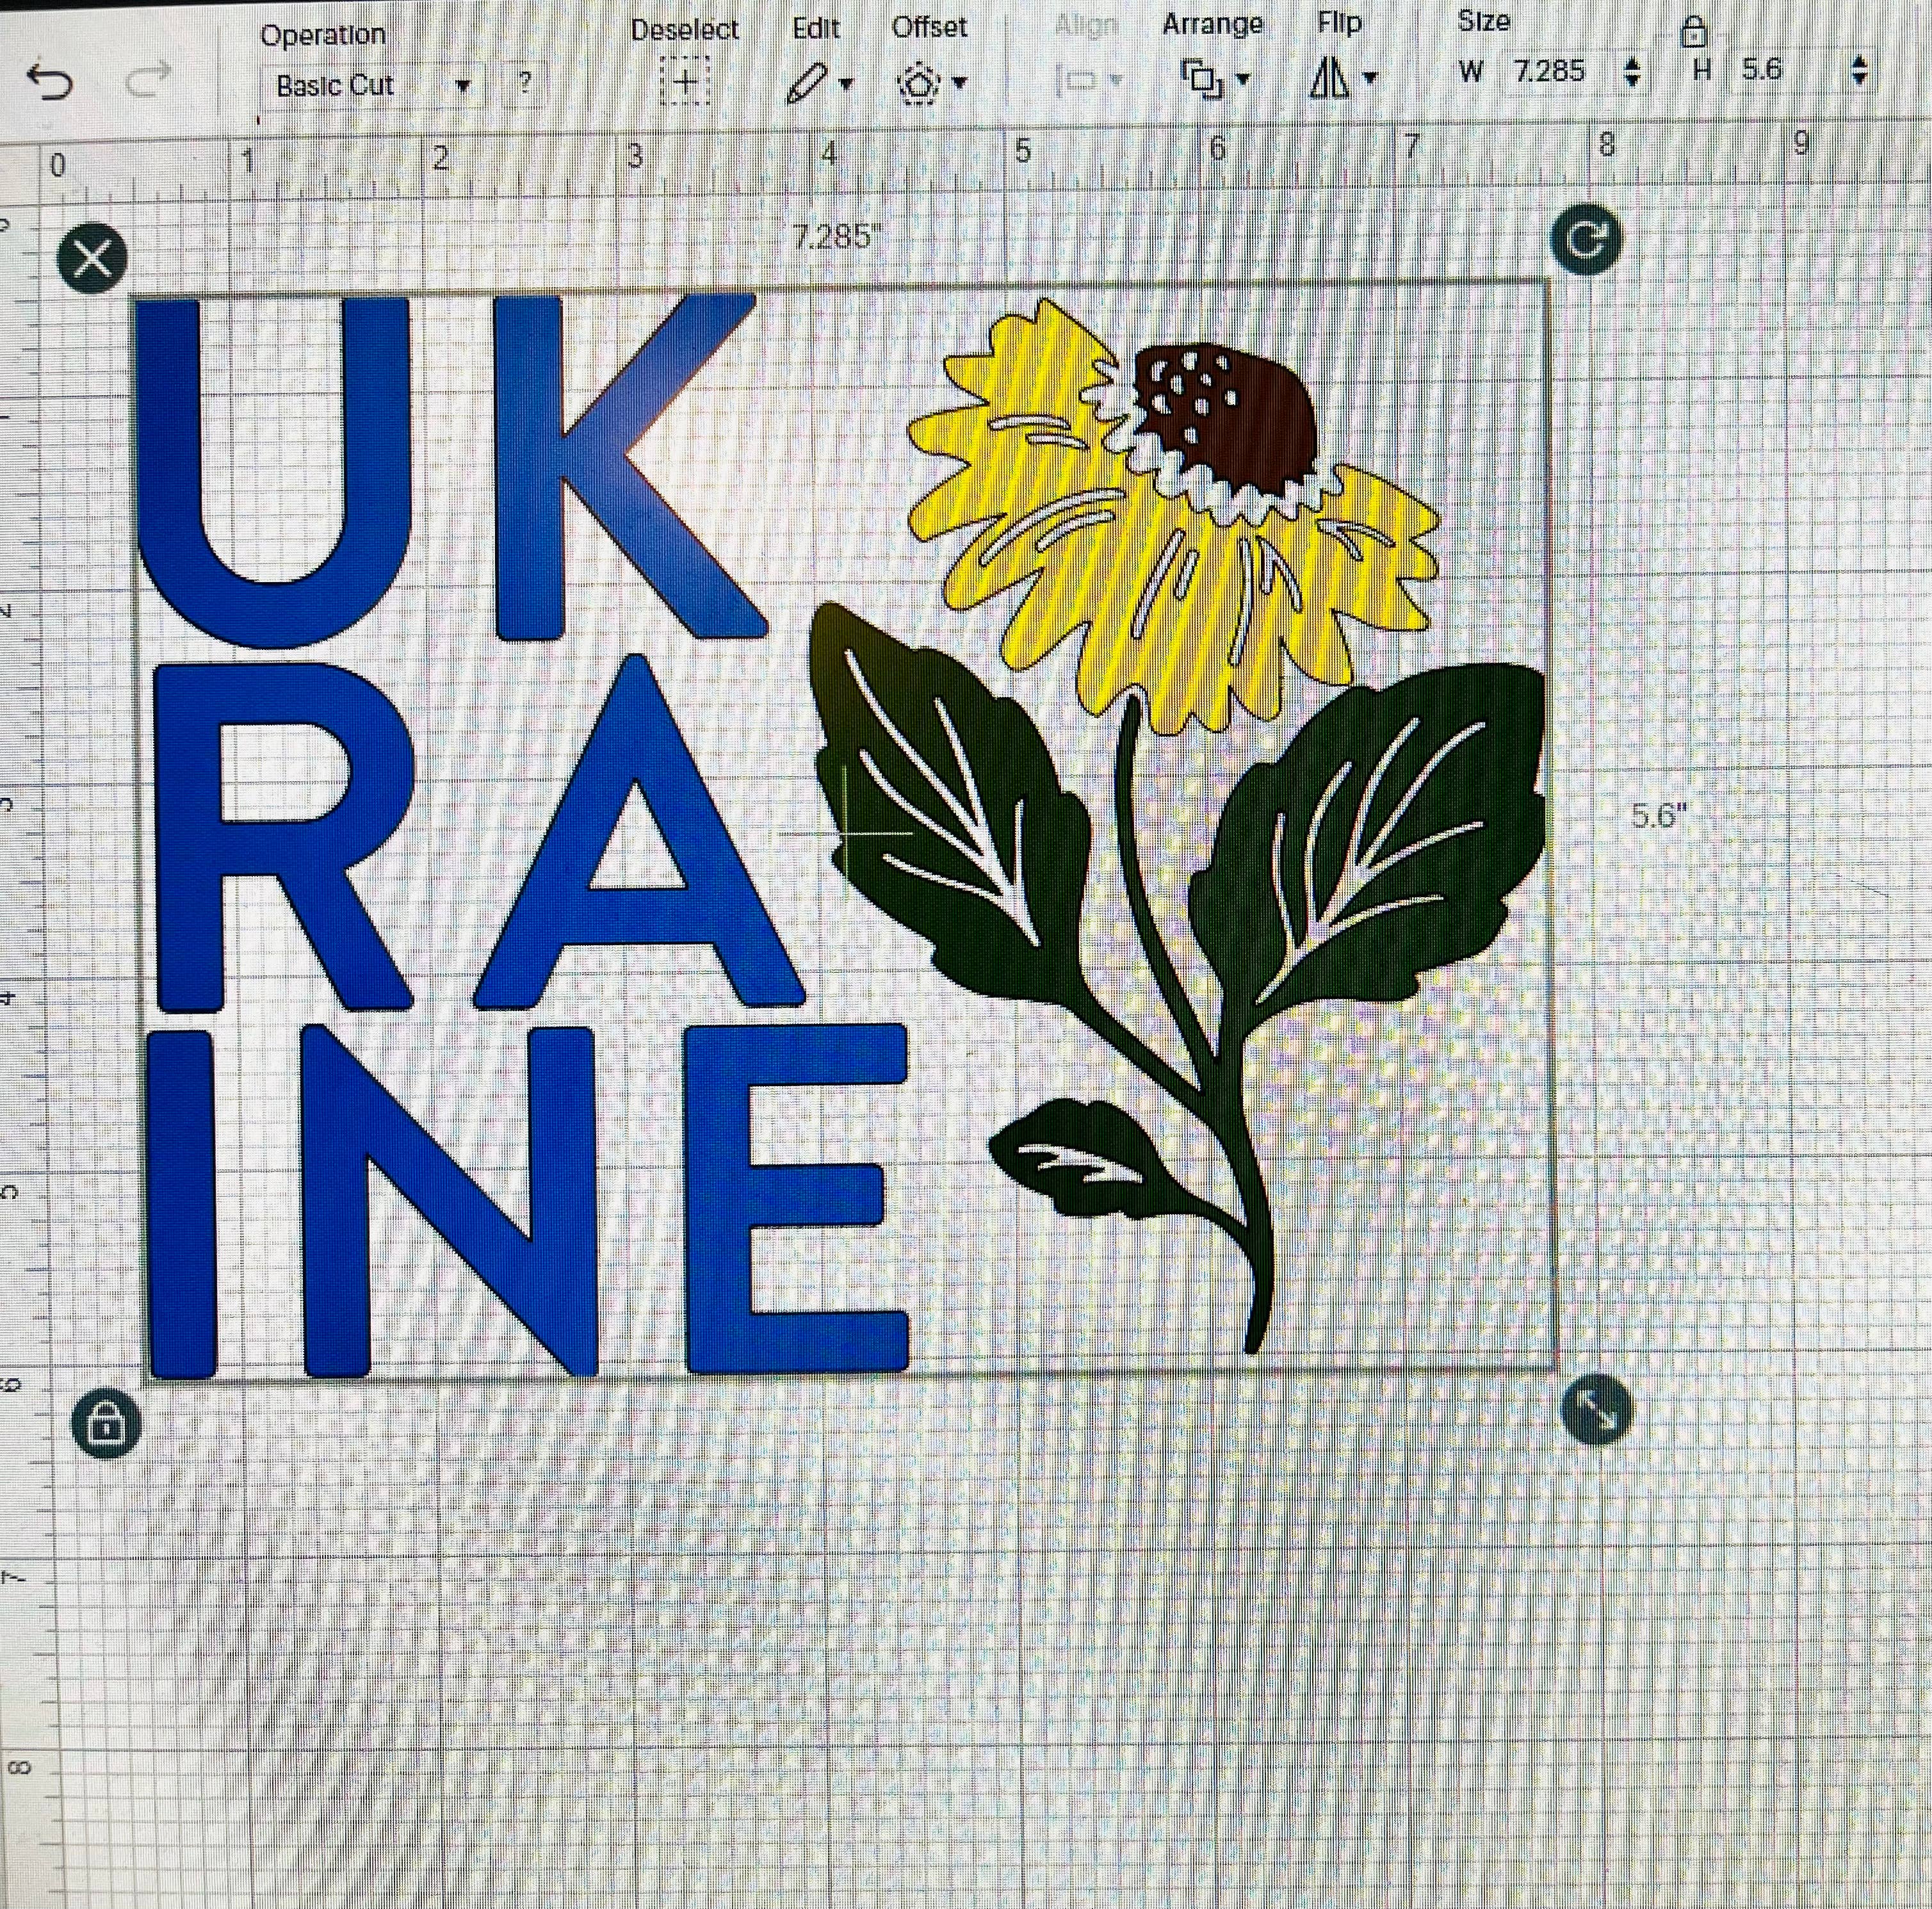The width and height of the screenshot is (1932, 1909).
Task: Open the Offset tool icon
Action: 919,83
